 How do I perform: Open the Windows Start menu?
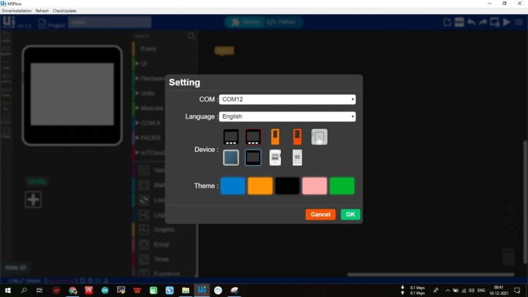[x=7, y=290]
